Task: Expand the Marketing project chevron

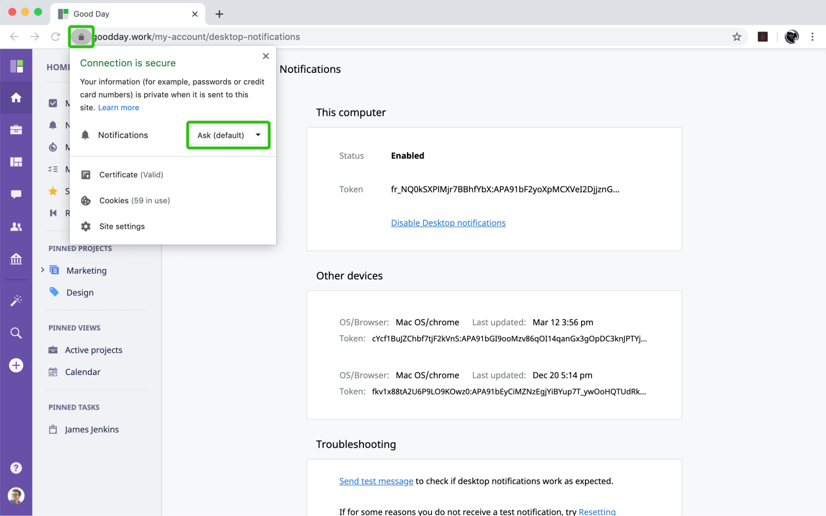Action: point(42,270)
